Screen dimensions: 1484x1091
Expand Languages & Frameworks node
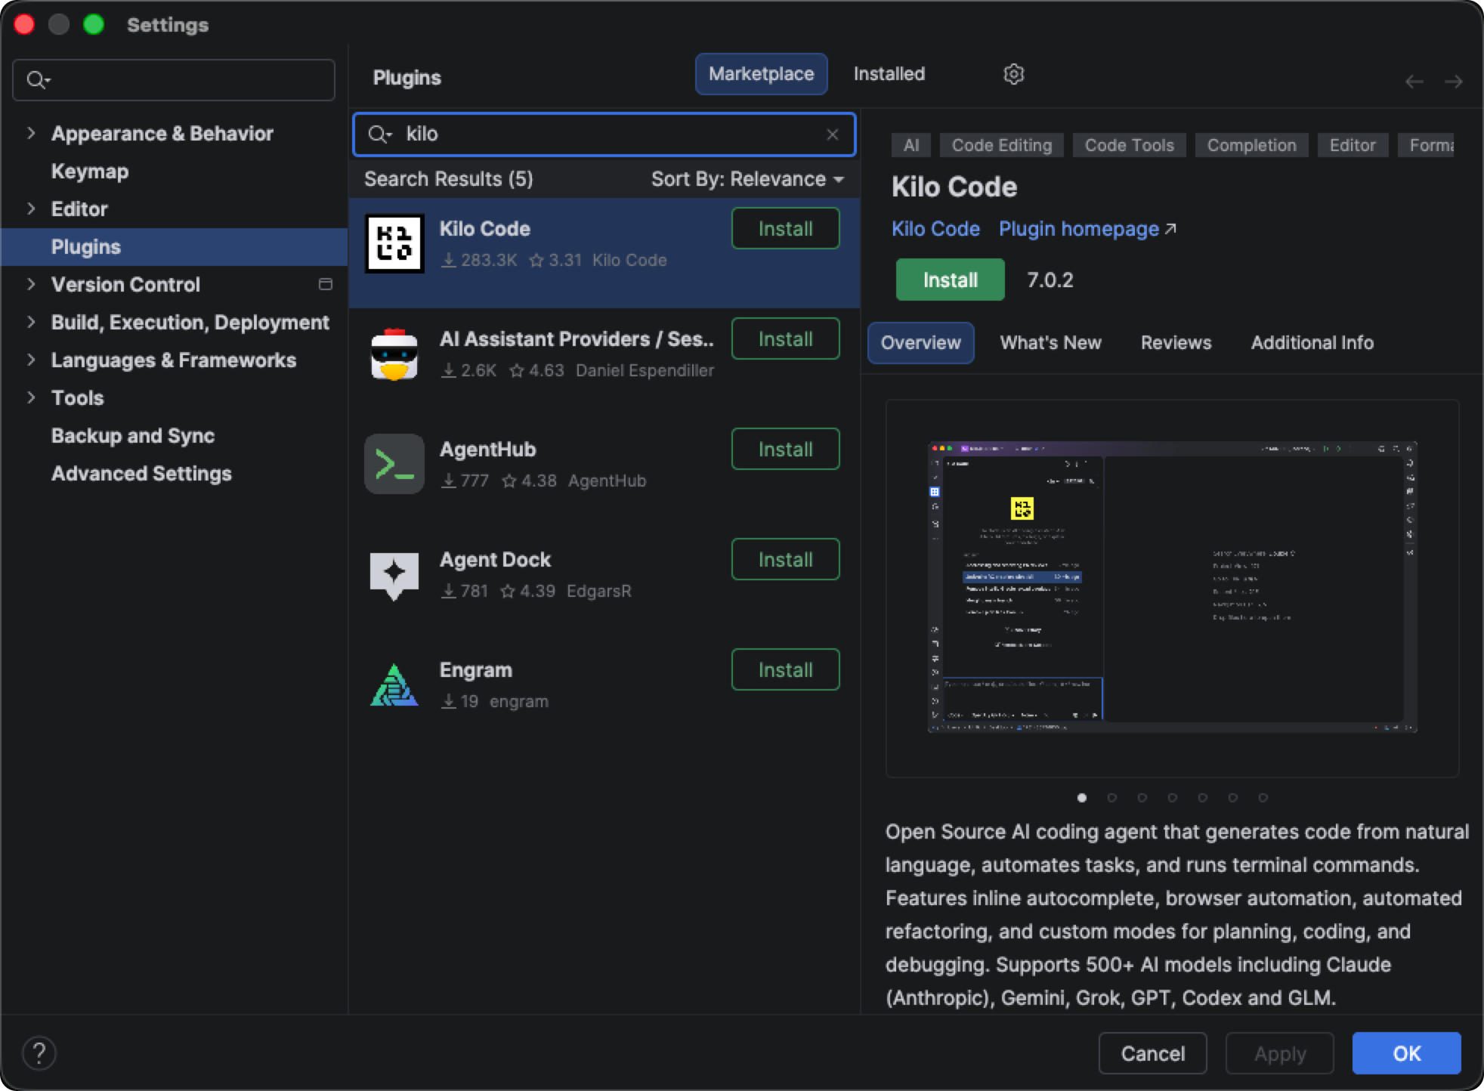coord(31,360)
